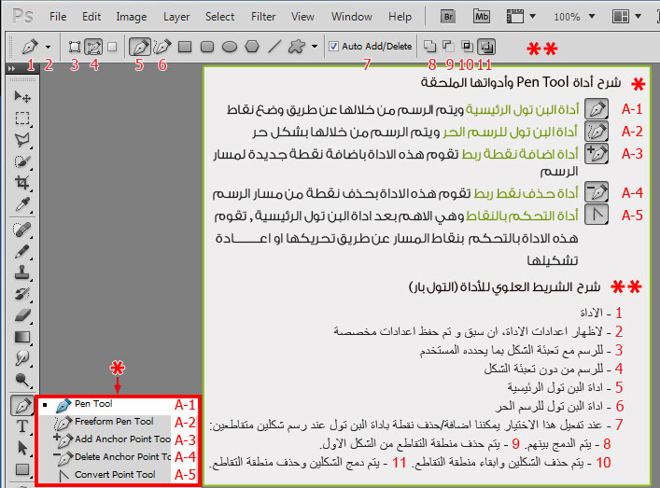660x488 pixels.
Task: Select Exclude overlapping path areas option
Action: point(487,47)
